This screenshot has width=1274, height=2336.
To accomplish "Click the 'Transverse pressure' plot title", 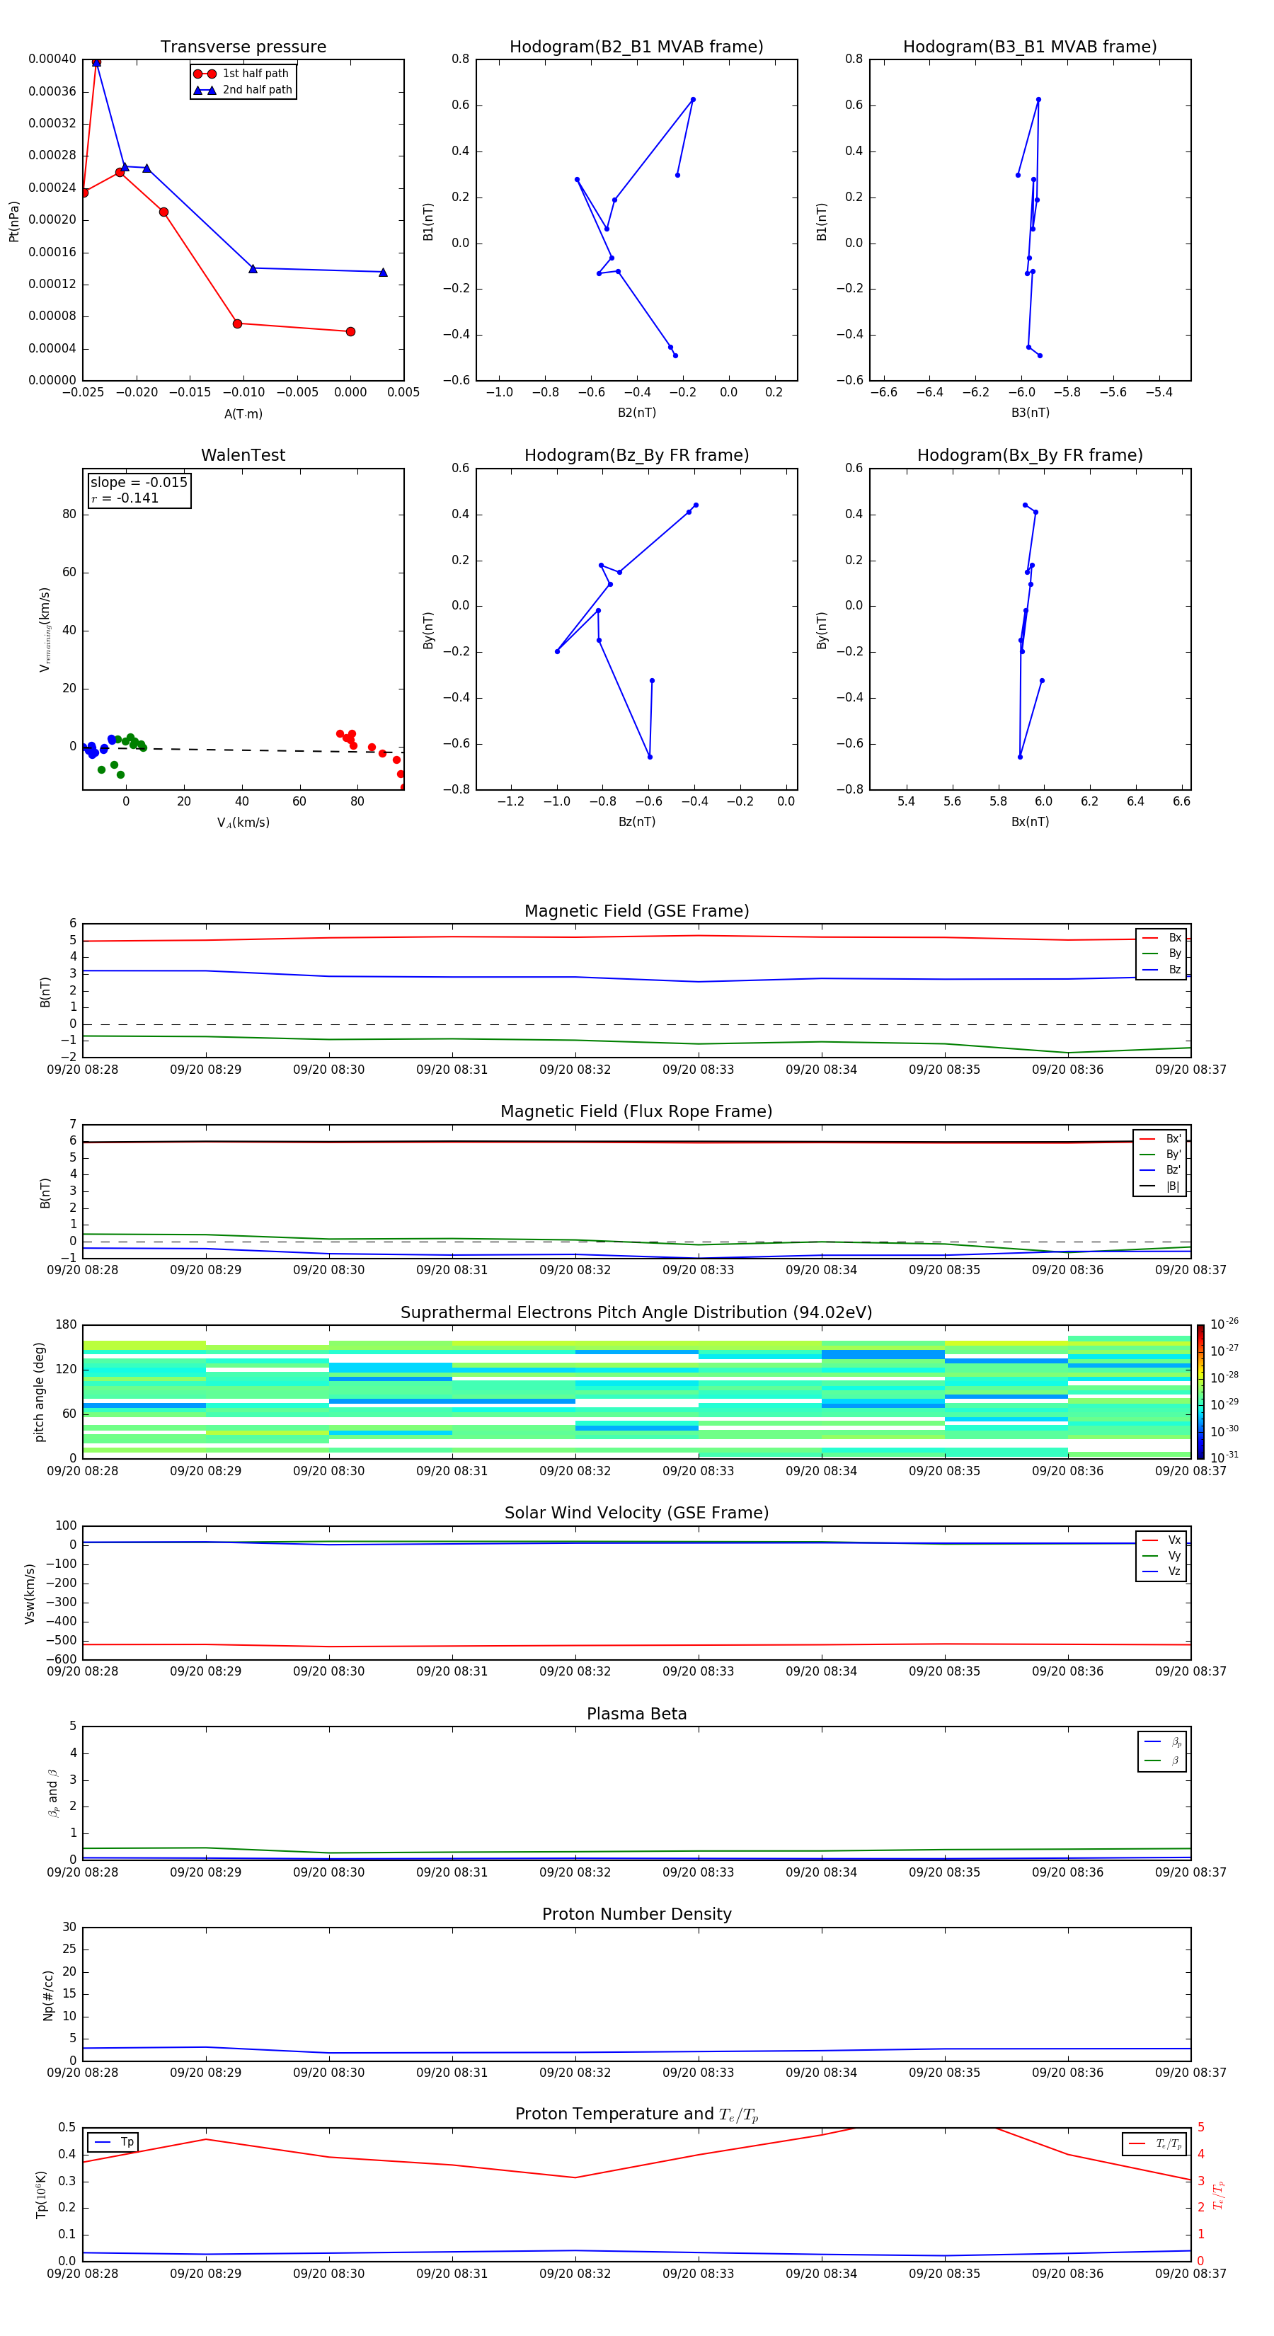I will 243,47.
